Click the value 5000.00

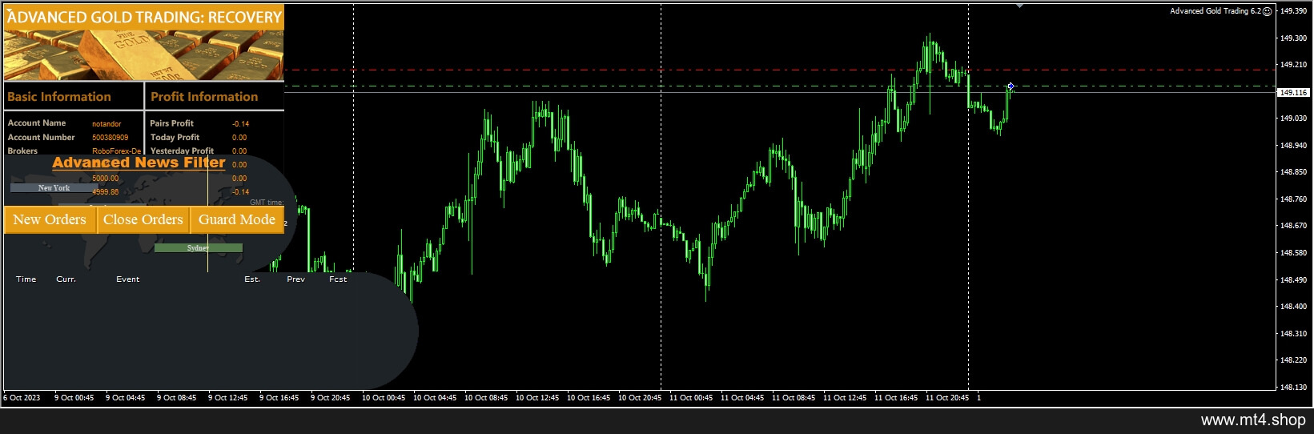point(105,179)
